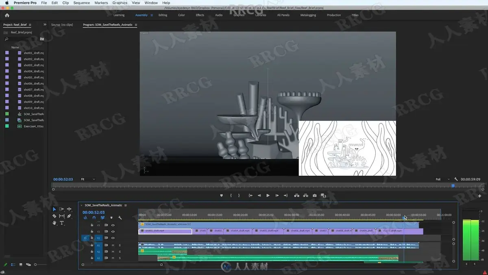
Task: Click the Extract button
Action: [305, 195]
